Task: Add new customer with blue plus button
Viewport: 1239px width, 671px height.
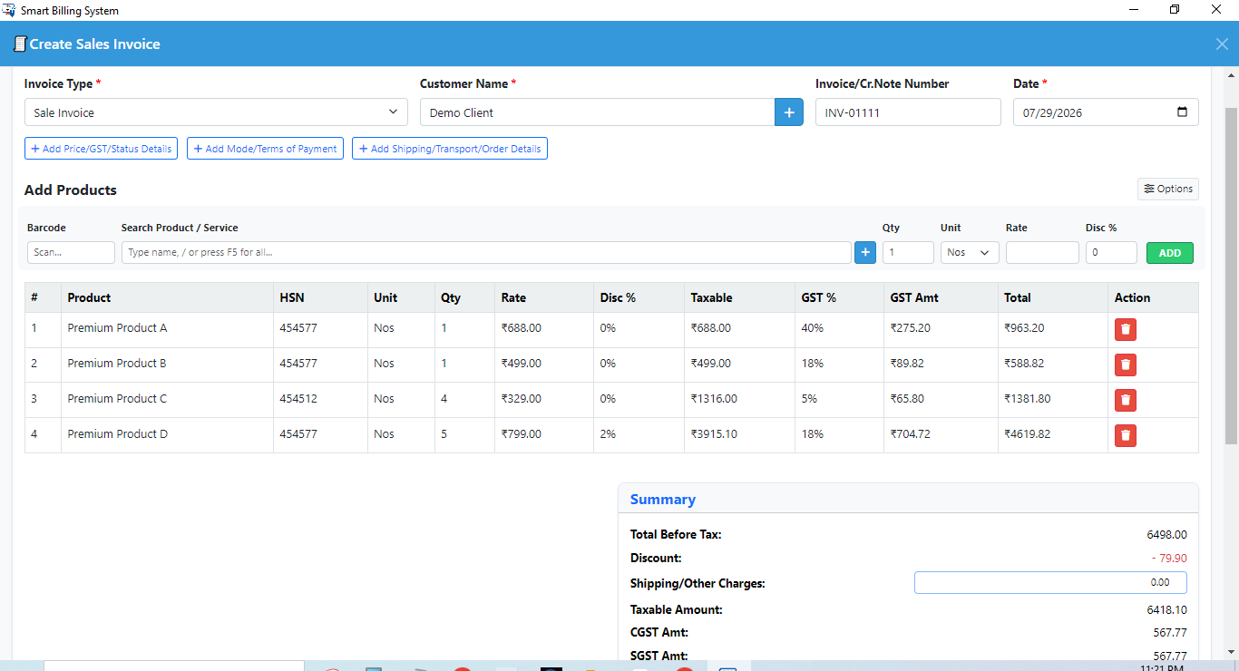Action: [x=789, y=112]
